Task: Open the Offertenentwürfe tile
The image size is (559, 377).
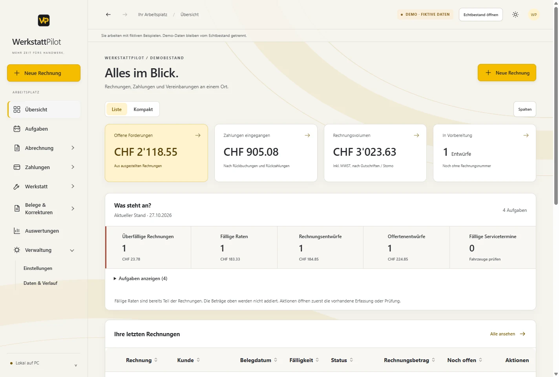Action: click(x=406, y=247)
